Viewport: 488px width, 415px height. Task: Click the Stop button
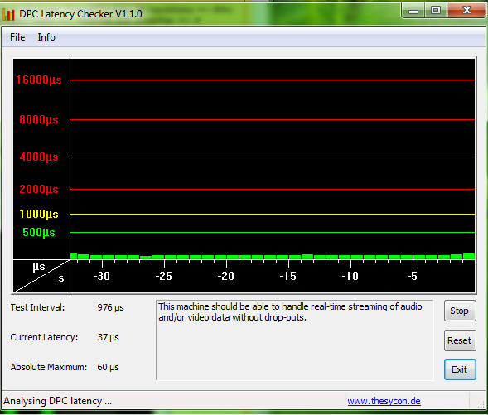click(460, 311)
